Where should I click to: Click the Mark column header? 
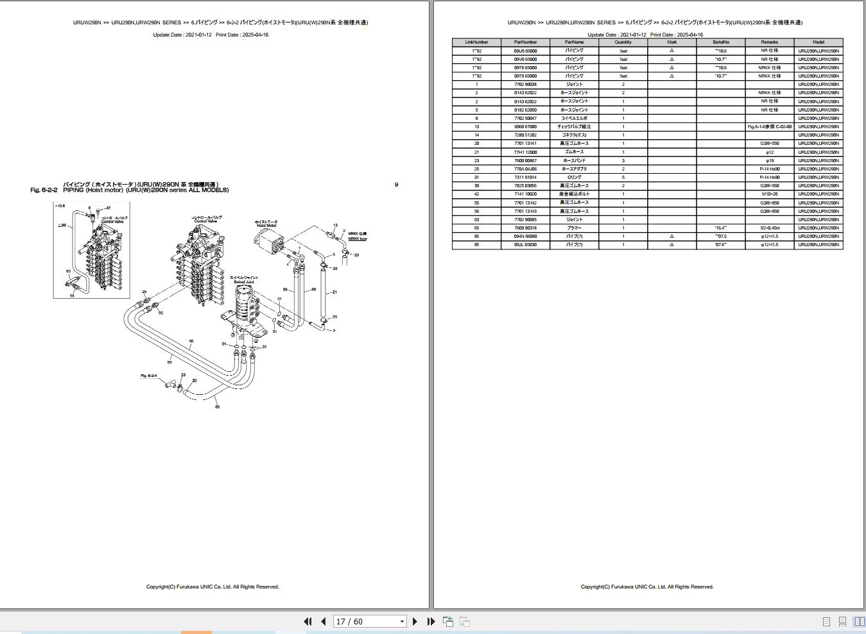[x=671, y=42]
